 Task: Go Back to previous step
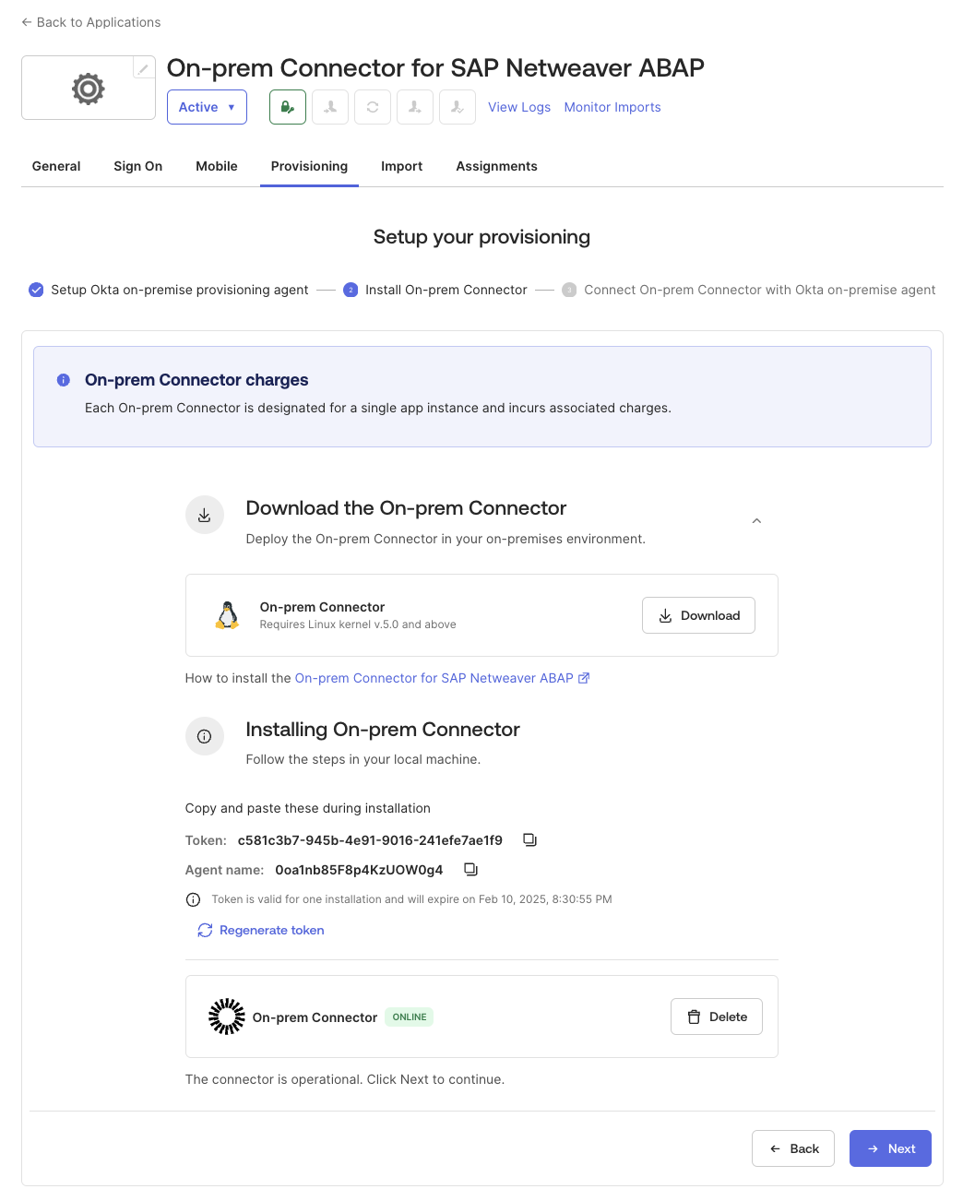point(793,1148)
